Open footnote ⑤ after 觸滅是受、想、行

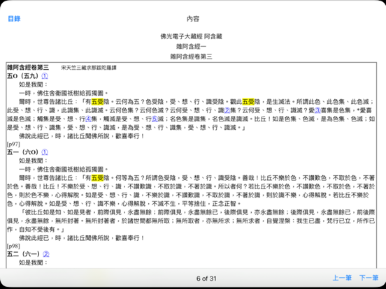click(x=155, y=119)
